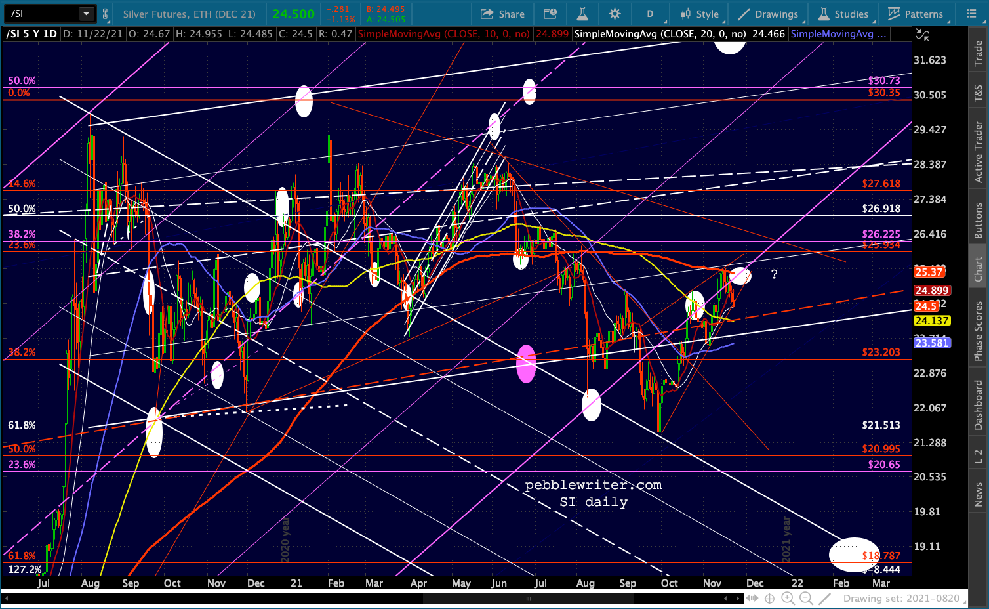
Task: Click the symbol link clip icon
Action: point(105,13)
